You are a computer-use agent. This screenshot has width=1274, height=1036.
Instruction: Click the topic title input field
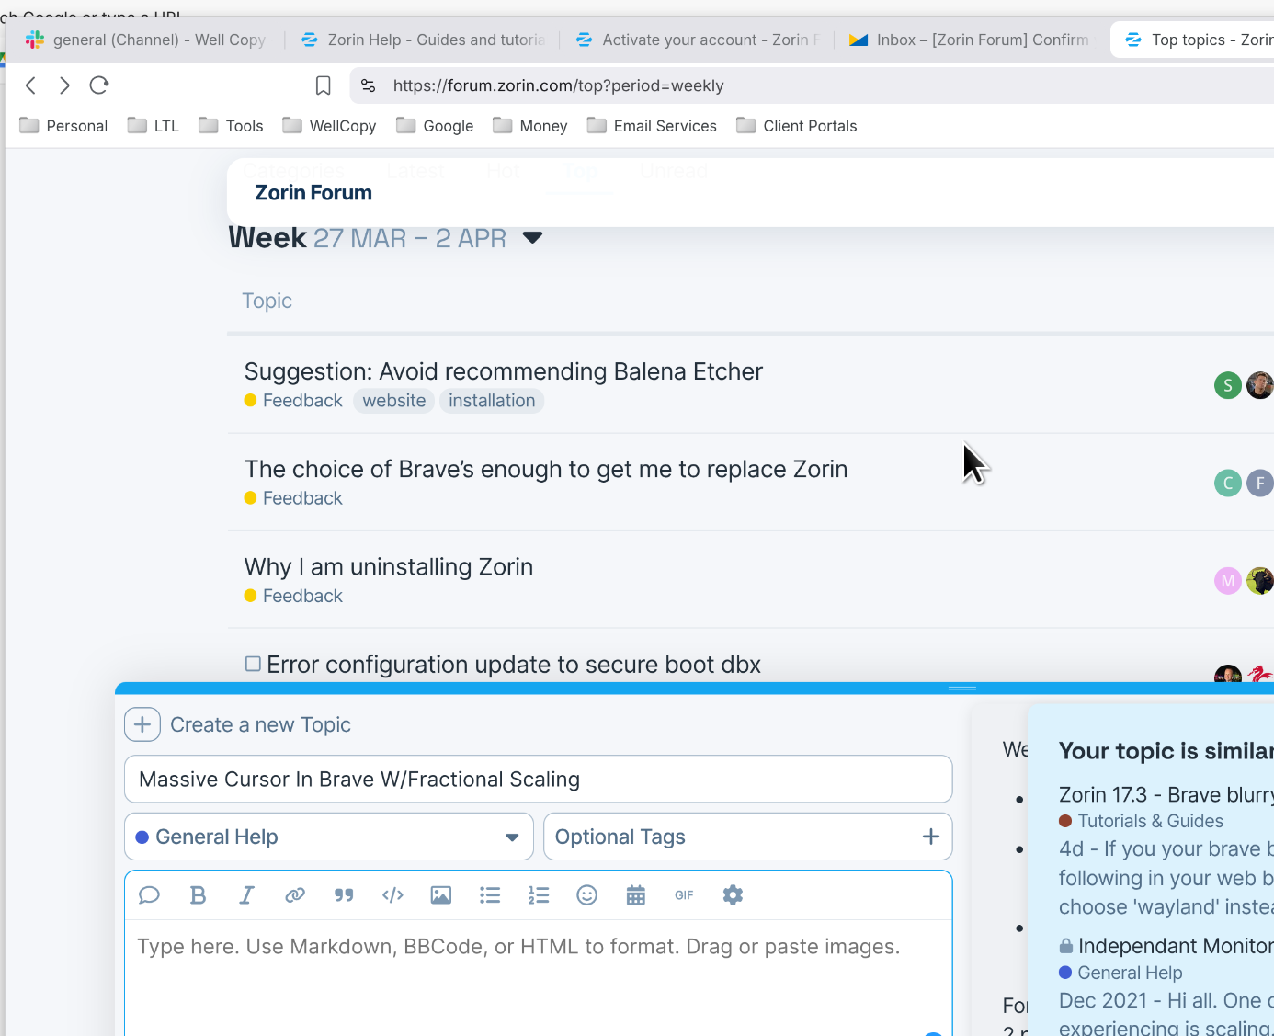538,780
